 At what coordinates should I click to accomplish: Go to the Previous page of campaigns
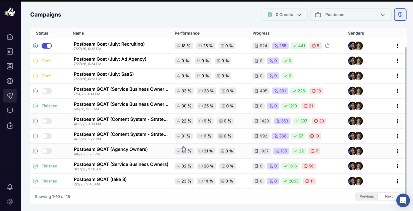367,197
